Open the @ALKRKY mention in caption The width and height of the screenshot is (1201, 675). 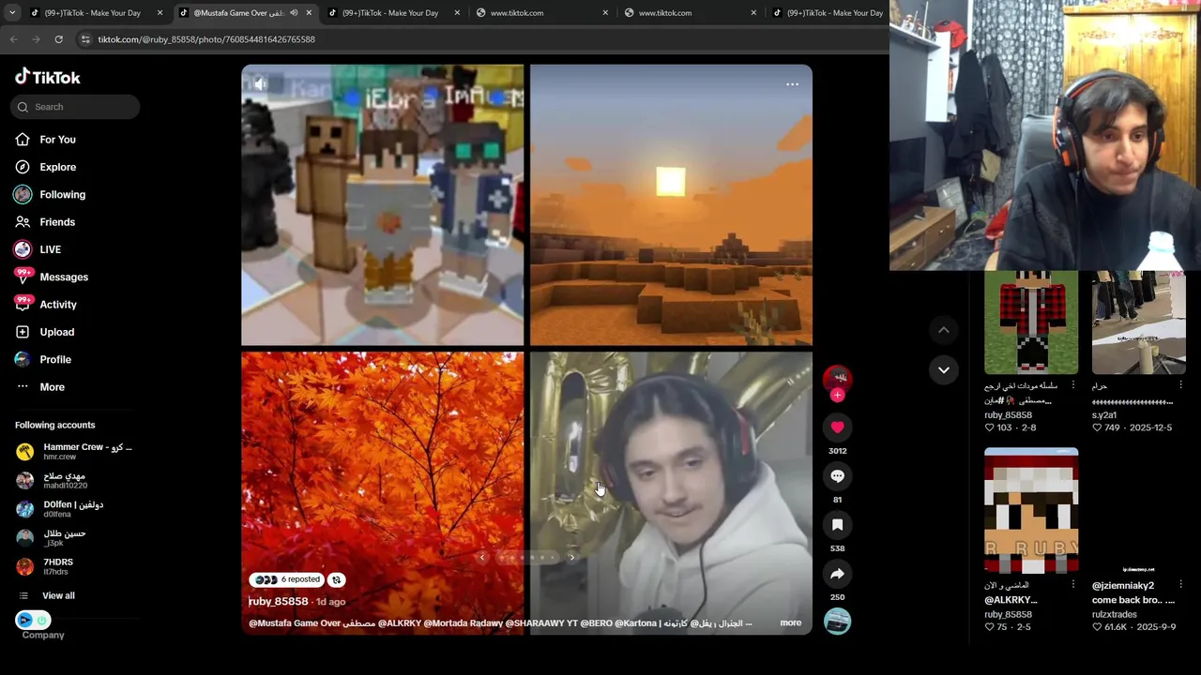click(x=400, y=622)
